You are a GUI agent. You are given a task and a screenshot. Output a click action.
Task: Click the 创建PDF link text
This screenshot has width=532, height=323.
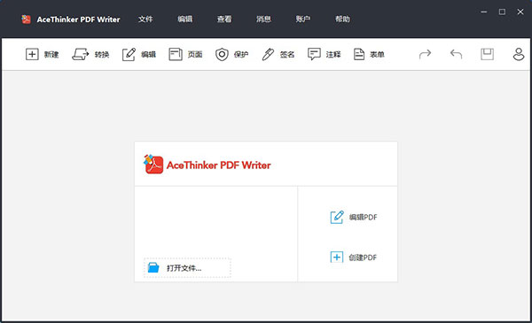point(363,258)
